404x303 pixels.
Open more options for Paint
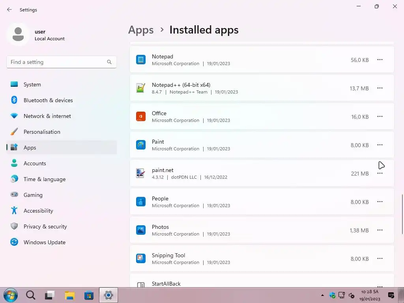[x=380, y=145]
